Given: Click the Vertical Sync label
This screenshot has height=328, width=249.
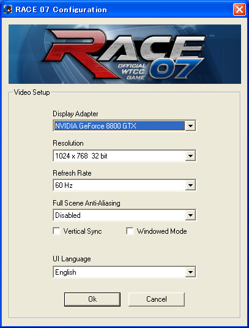Looking at the screenshot, I should (x=83, y=231).
